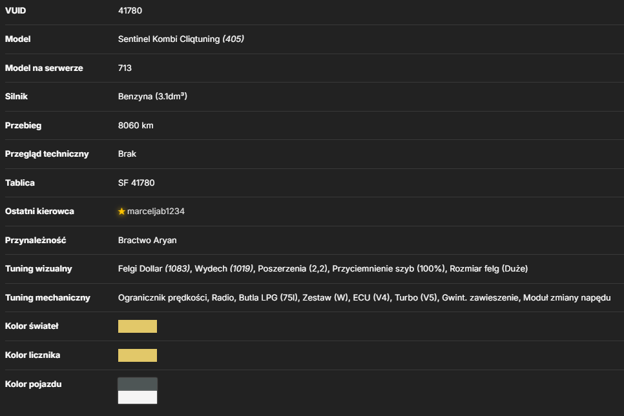Click the Silnik row label
The width and height of the screenshot is (624, 416).
(16, 97)
